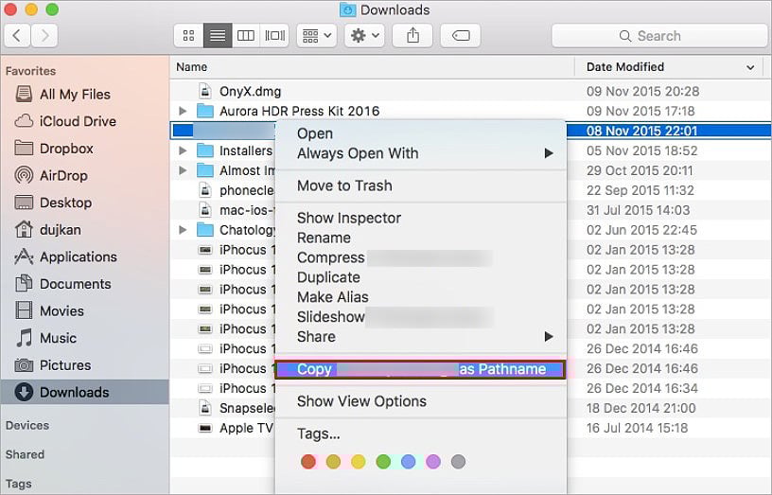Expand the Almost folder disclosure triangle
Image resolution: width=772 pixels, height=495 pixels.
click(183, 170)
